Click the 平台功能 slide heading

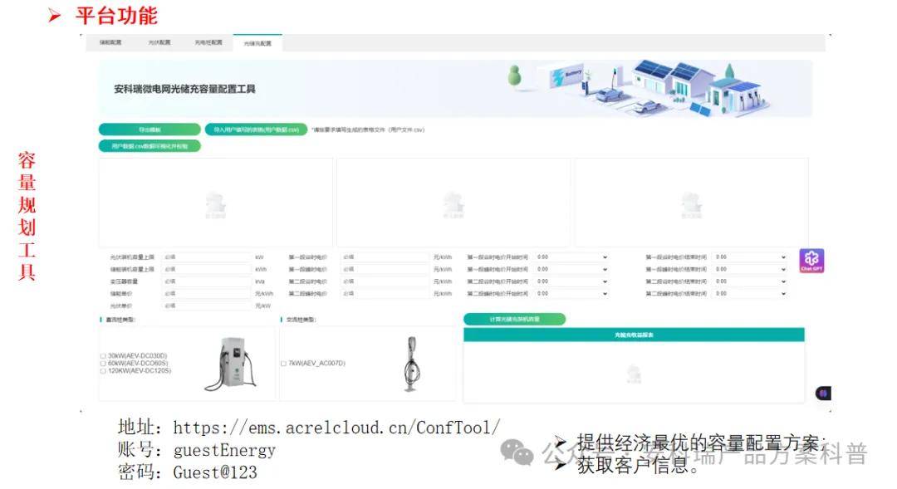[x=117, y=16]
